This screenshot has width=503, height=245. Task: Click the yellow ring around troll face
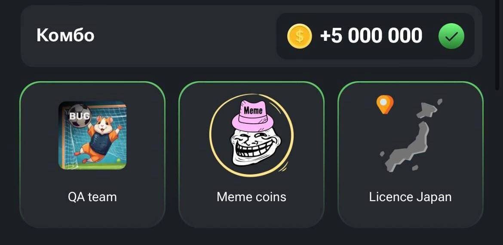coord(252,135)
